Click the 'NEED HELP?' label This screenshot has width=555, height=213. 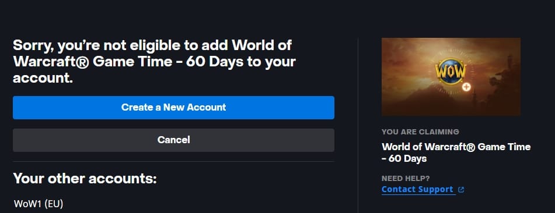(x=406, y=179)
